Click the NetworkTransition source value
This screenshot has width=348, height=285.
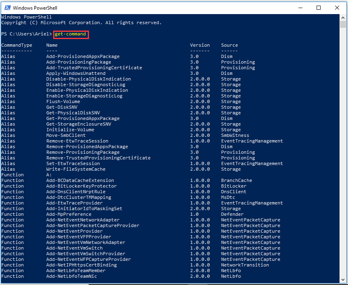(245, 265)
